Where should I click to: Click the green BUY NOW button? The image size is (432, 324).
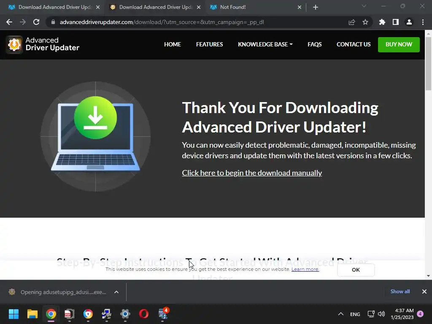(399, 45)
